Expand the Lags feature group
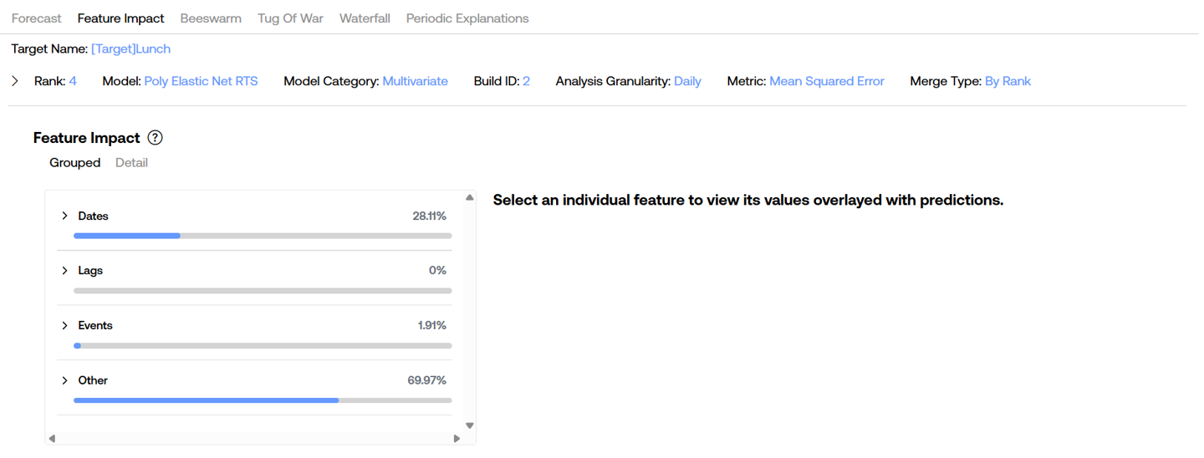The image size is (1204, 458). pyautogui.click(x=65, y=271)
